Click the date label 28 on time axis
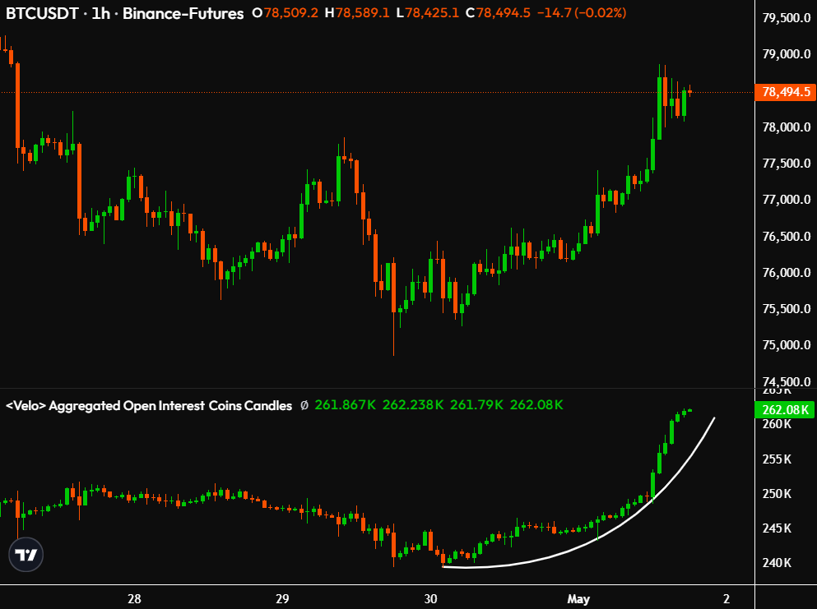 134,599
